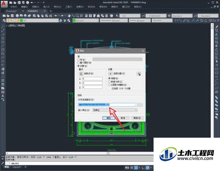Viewport: 220px width, 171px height.
Task: Click the AutoCAD application menu logo
Action: [x=4, y=4]
